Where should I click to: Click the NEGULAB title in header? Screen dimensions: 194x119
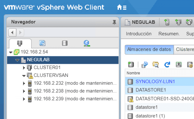143,22
